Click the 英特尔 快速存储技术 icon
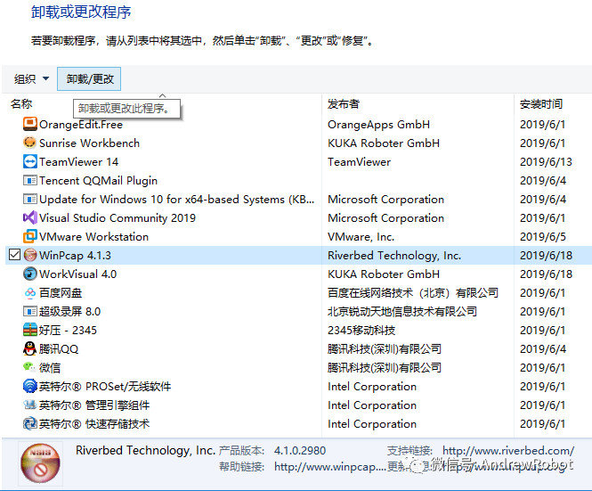592x491 pixels. [30, 423]
